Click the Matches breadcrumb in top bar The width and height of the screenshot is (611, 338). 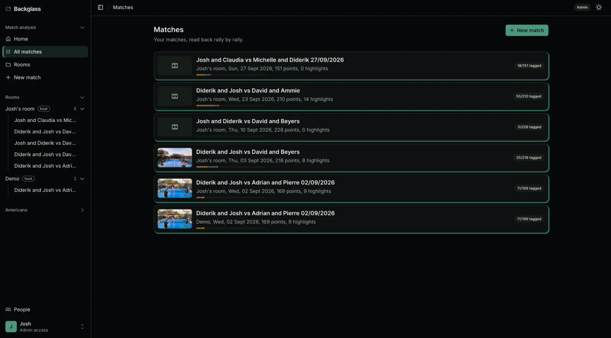pyautogui.click(x=123, y=7)
